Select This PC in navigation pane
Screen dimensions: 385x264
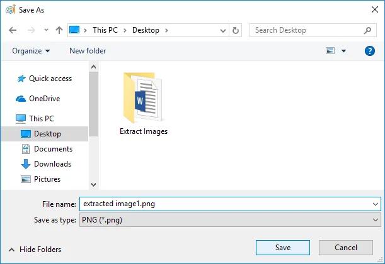coord(42,119)
